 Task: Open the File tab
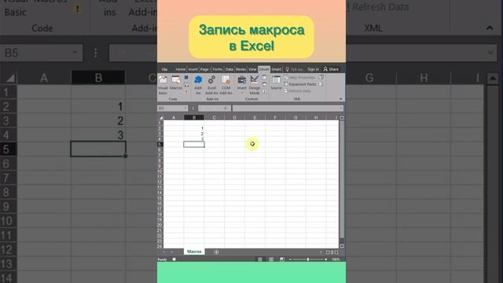[164, 69]
